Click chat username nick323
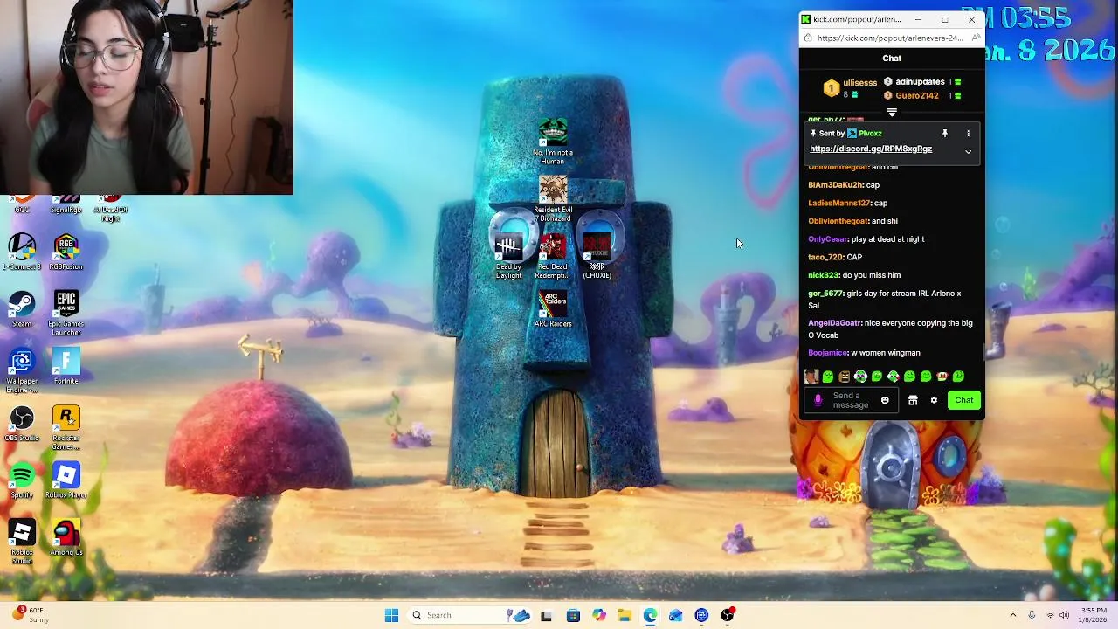This screenshot has height=629, width=1118. [x=823, y=275]
